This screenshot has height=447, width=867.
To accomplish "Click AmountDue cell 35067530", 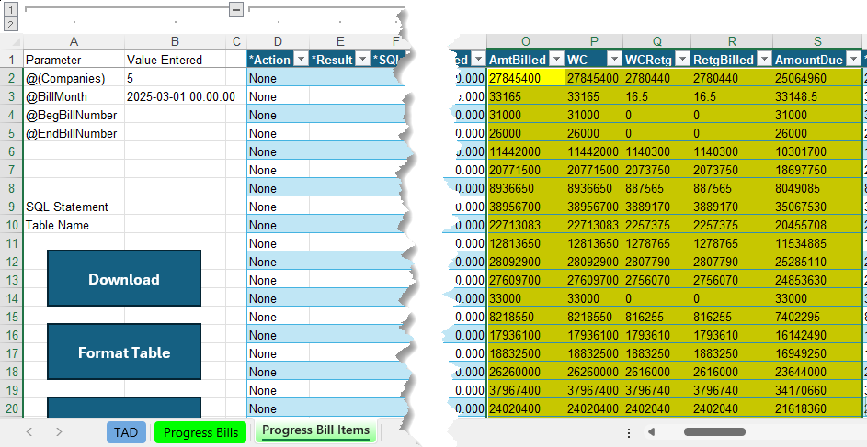I will click(817, 207).
